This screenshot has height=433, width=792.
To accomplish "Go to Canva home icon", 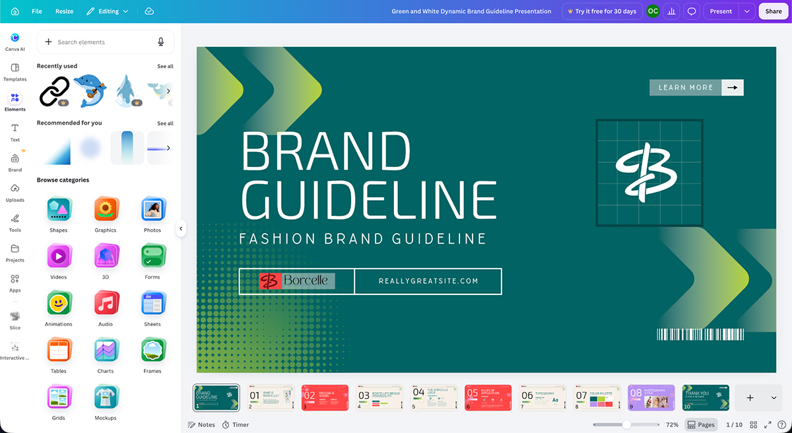I will pyautogui.click(x=15, y=11).
